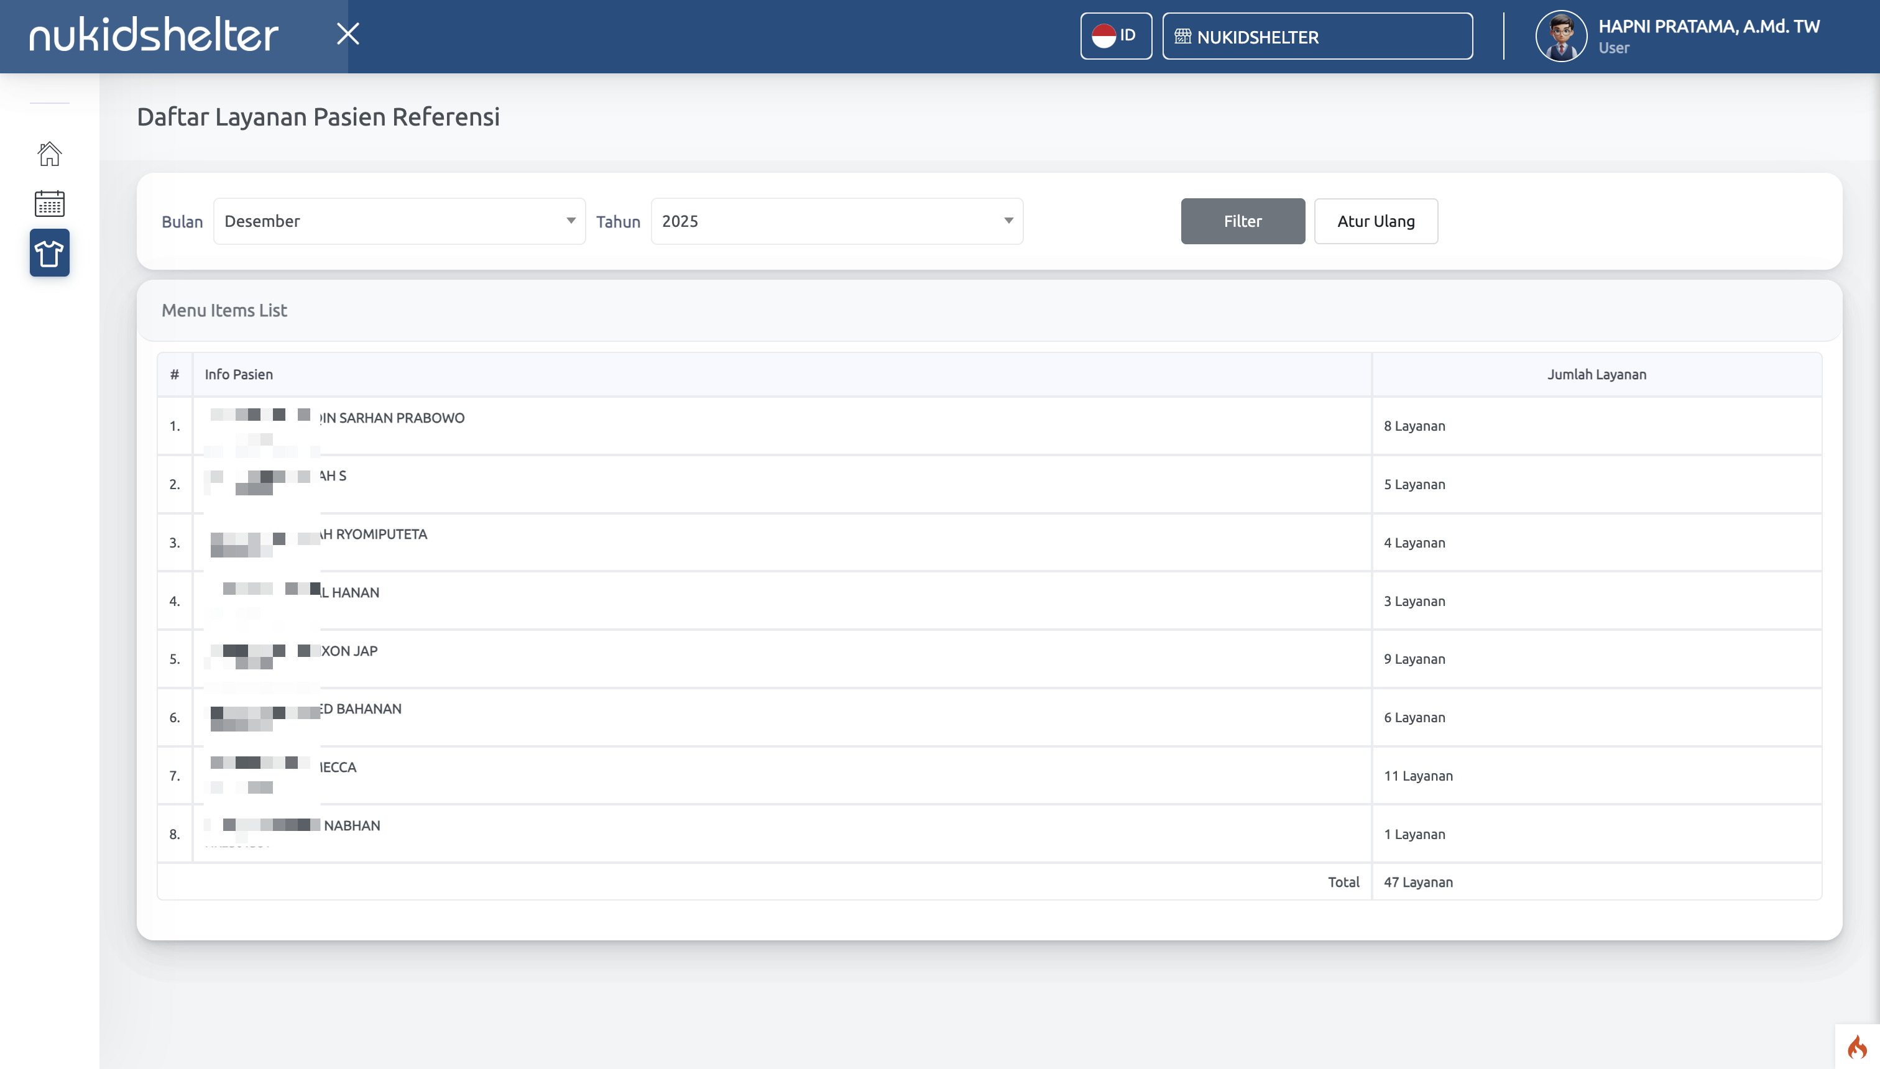Click the nukidshelter logo
Viewport: 1880px width, 1069px height.
[x=154, y=35]
